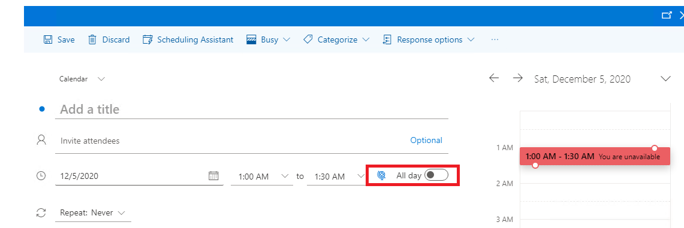Viewport: 684px width, 228px height.
Task: Click the Categorize label
Action: [338, 39]
